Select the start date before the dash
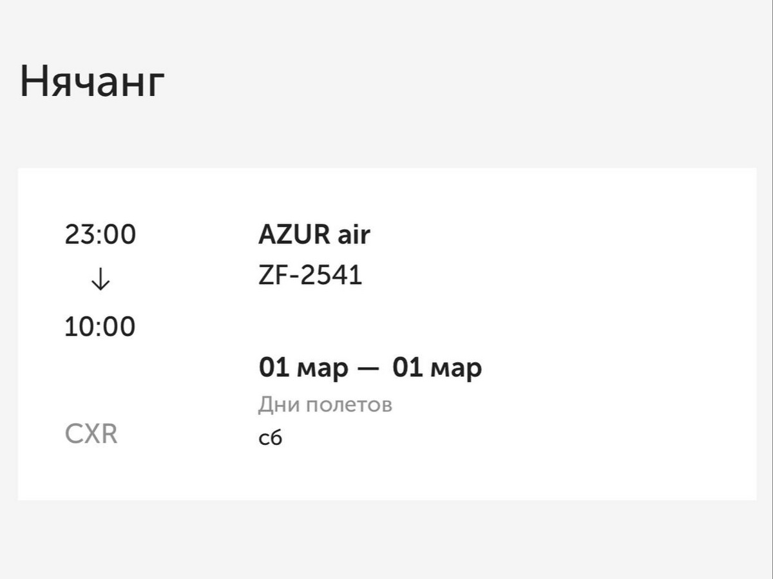This screenshot has height=579, width=773. [303, 368]
